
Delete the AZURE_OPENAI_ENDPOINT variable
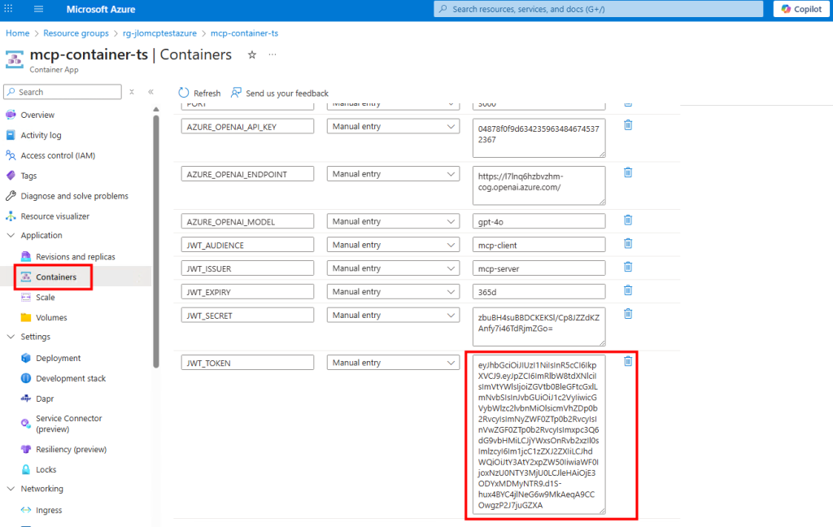click(x=628, y=172)
